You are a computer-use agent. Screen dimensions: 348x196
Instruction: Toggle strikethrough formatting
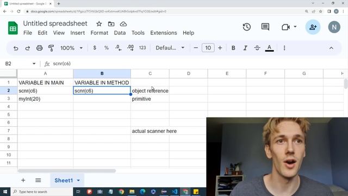tap(257, 48)
